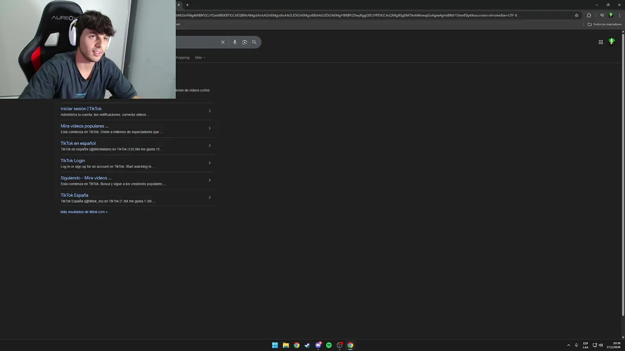Image resolution: width=625 pixels, height=351 pixels.
Task: Open the Chrome extensions puzzle icon
Action: pyautogui.click(x=589, y=15)
